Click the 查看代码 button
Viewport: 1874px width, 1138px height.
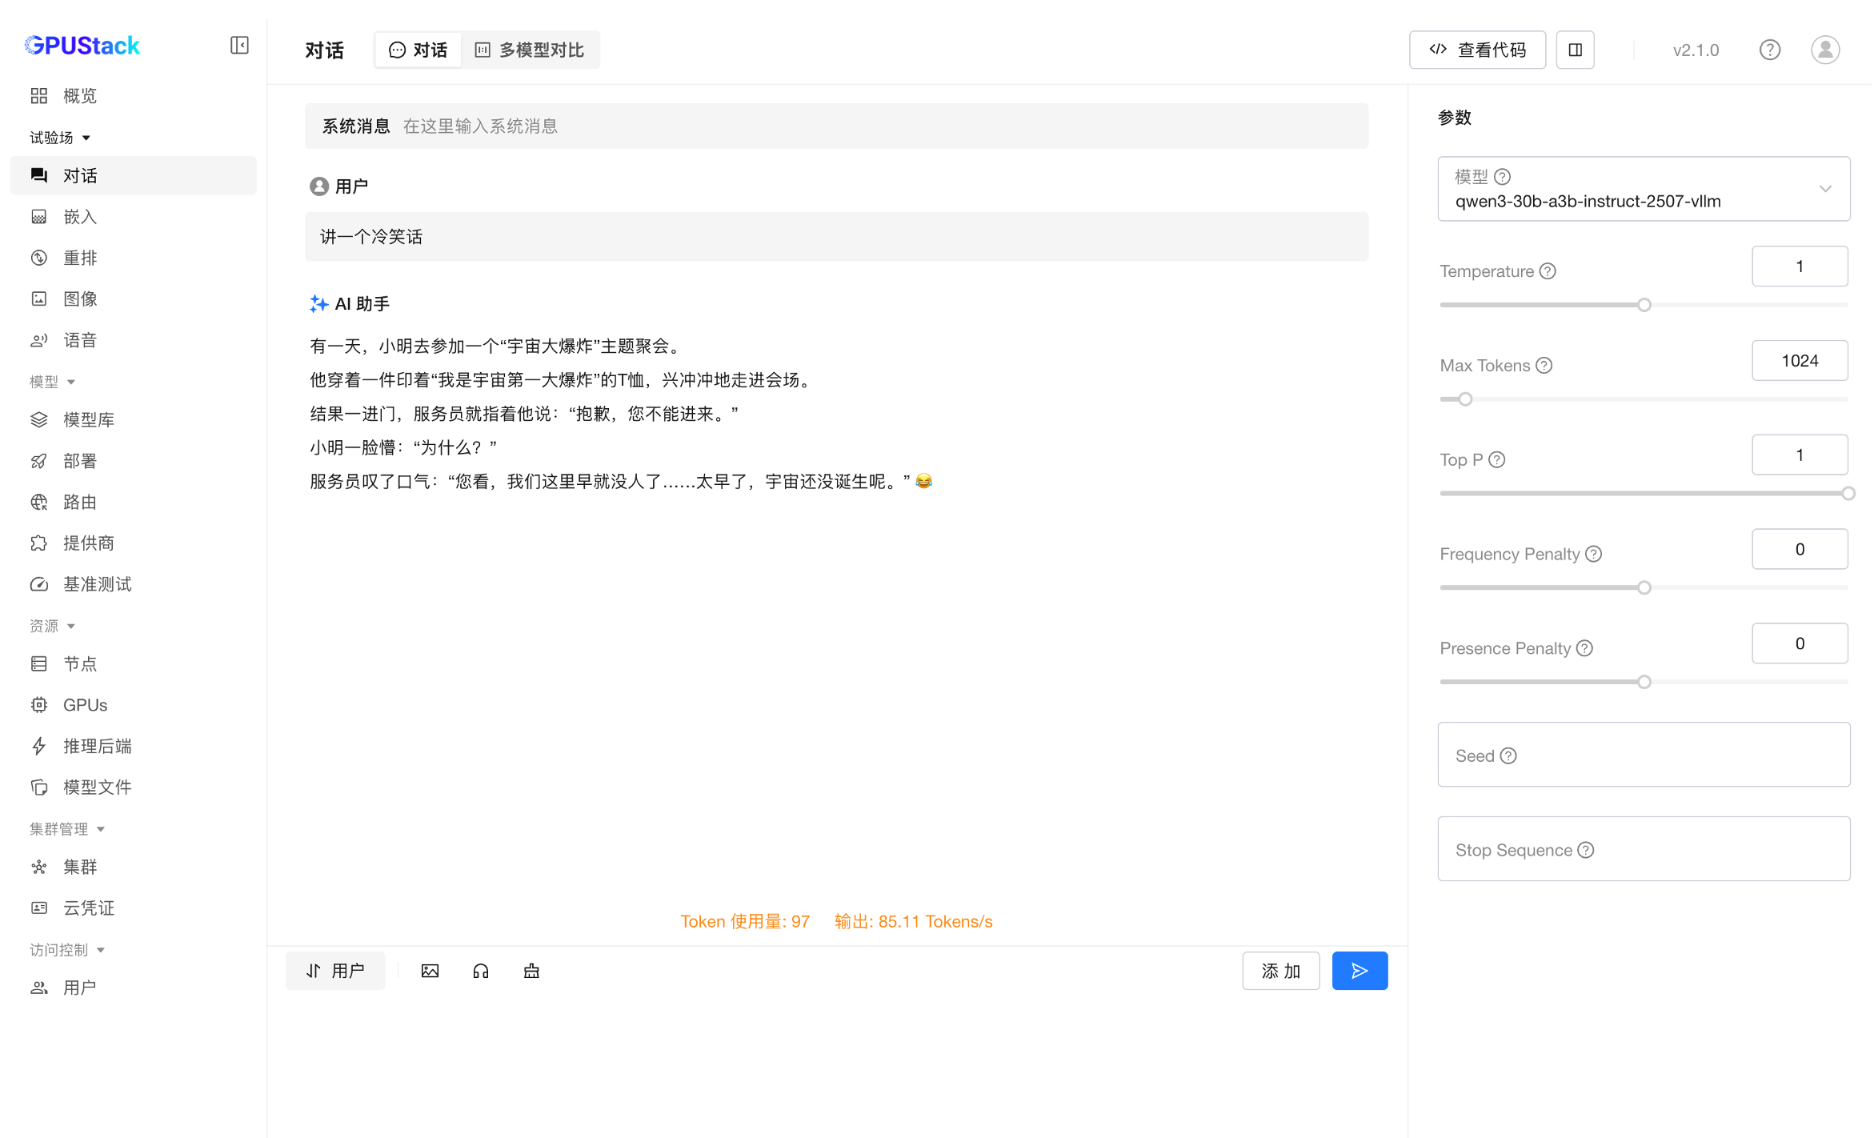(1477, 50)
